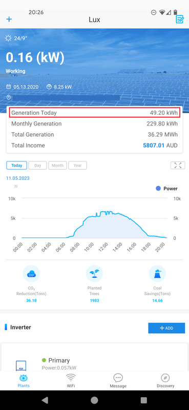The image size is (189, 410).
Task: Tap the calendar icon beside 05.13.2020
Action: pyautogui.click(x=8, y=87)
